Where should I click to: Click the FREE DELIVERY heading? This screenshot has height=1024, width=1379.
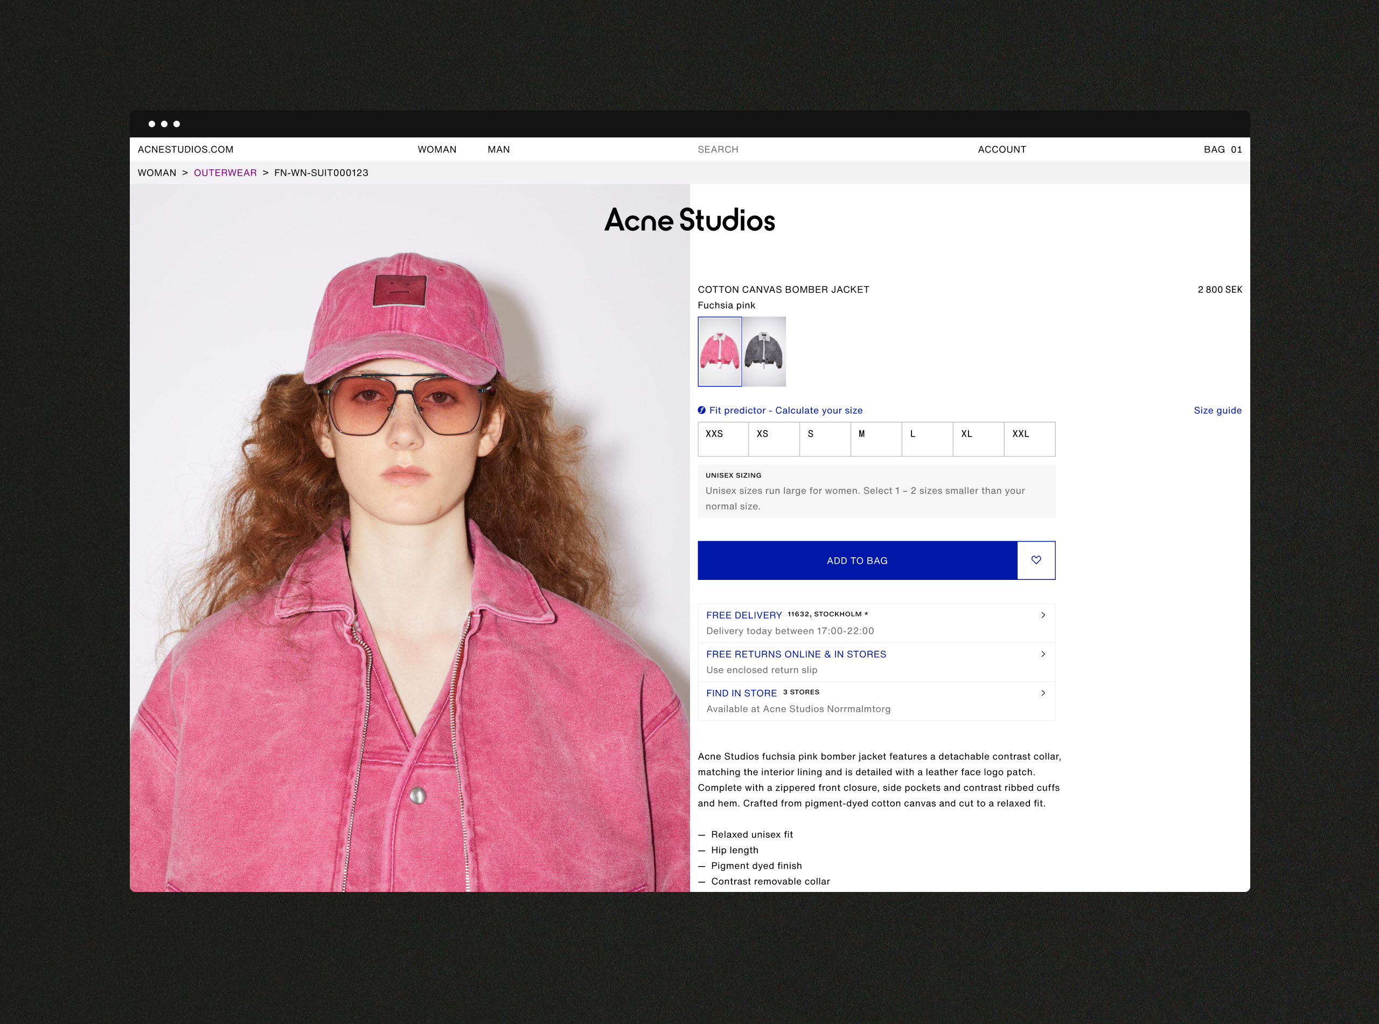click(x=744, y=615)
